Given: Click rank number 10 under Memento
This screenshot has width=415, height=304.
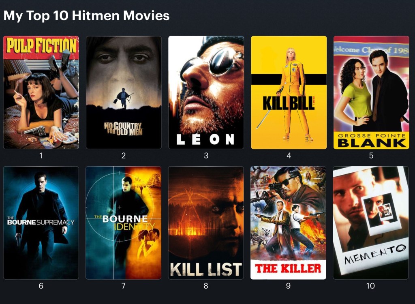Looking at the screenshot, I should pos(370,286).
